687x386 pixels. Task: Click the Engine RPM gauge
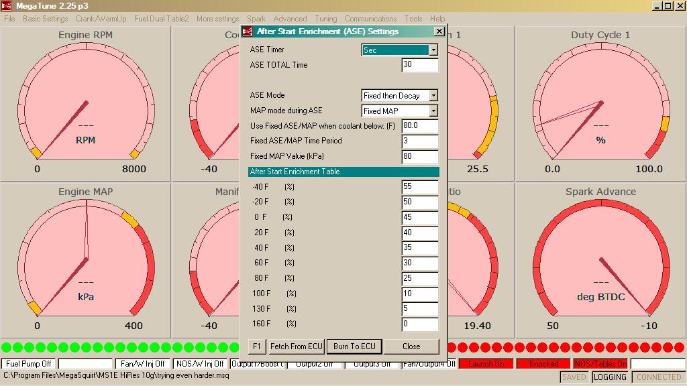[85, 103]
